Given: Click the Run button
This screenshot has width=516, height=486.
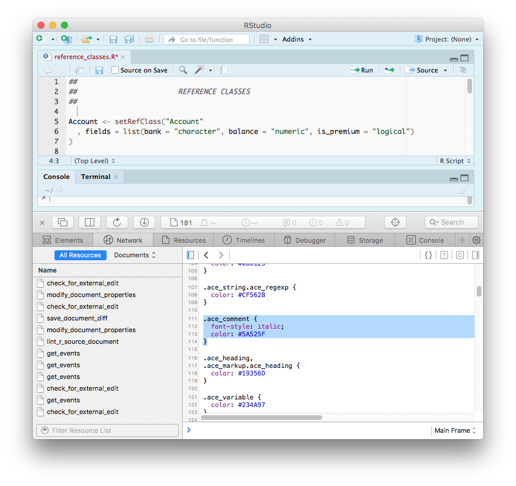Looking at the screenshot, I should (x=361, y=70).
